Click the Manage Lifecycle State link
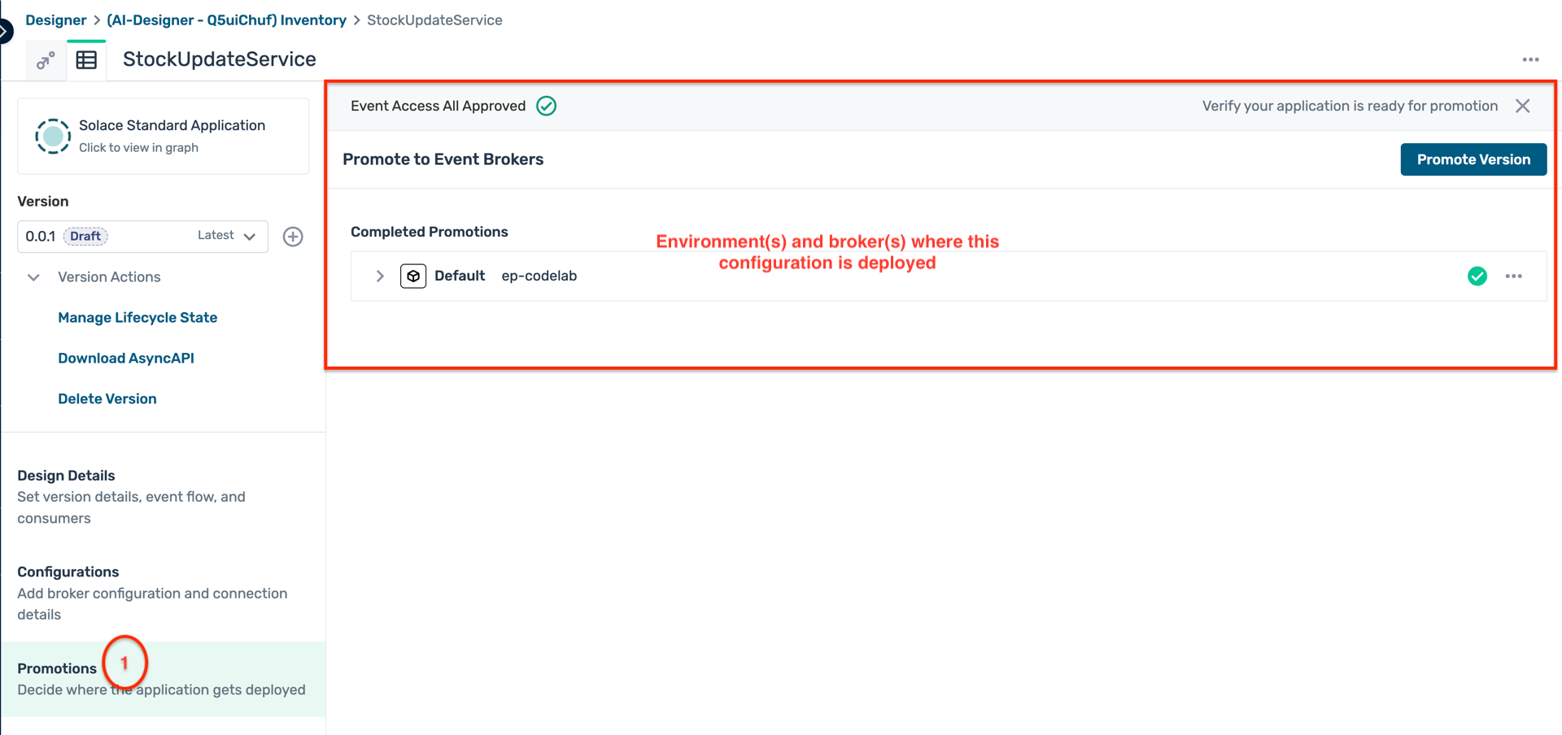The width and height of the screenshot is (1562, 735). click(x=137, y=318)
